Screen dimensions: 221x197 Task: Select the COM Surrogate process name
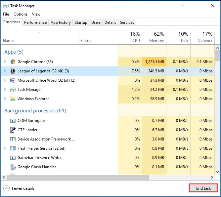[31, 121]
